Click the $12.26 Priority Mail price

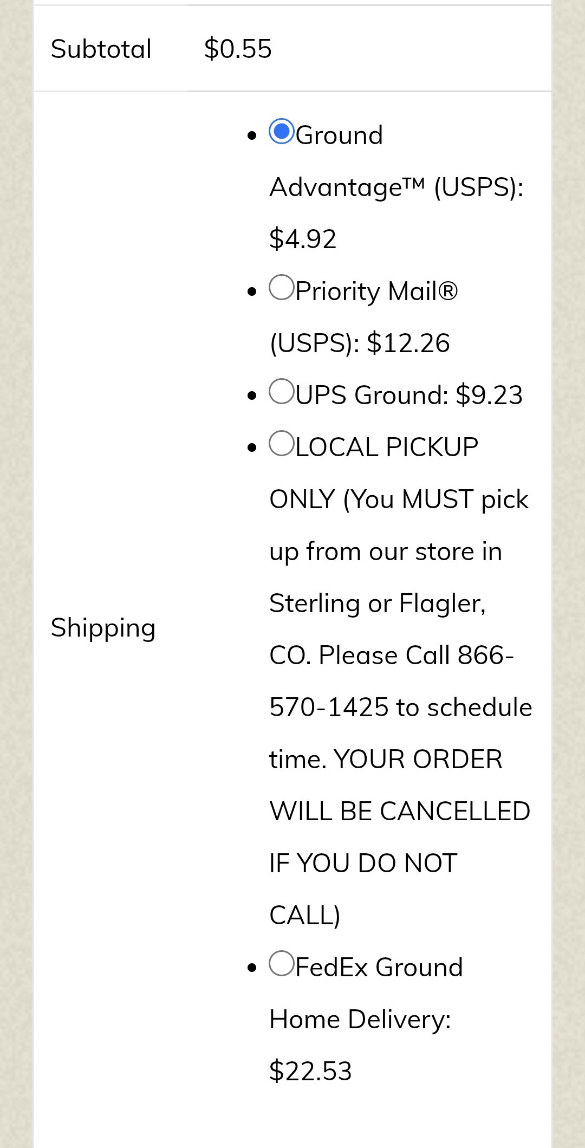pos(408,343)
